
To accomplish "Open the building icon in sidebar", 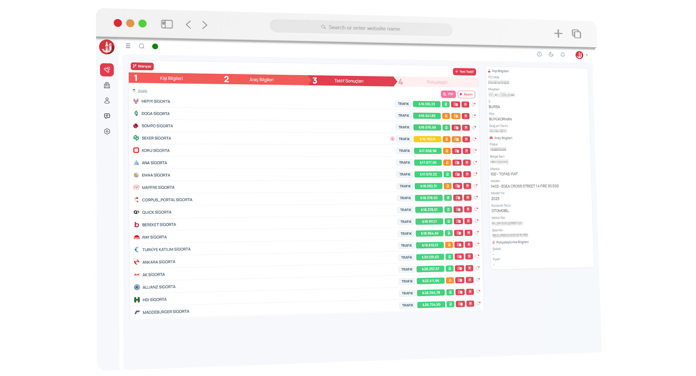I will (x=107, y=85).
